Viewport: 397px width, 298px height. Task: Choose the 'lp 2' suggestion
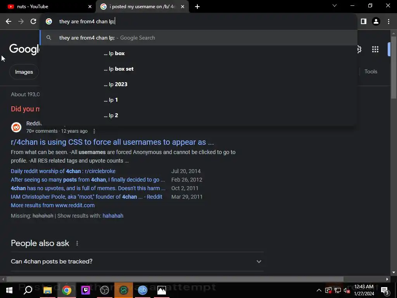198,115
